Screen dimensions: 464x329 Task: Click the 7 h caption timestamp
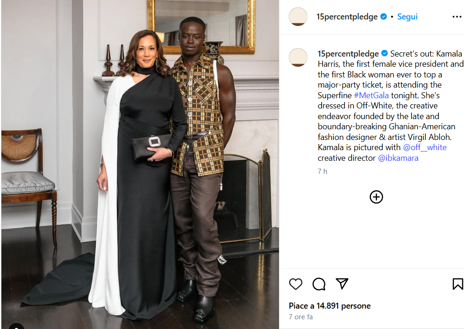322,171
